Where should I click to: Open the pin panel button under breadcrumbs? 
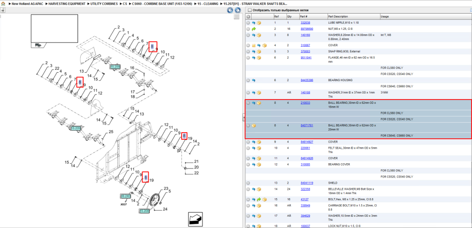[3, 10]
